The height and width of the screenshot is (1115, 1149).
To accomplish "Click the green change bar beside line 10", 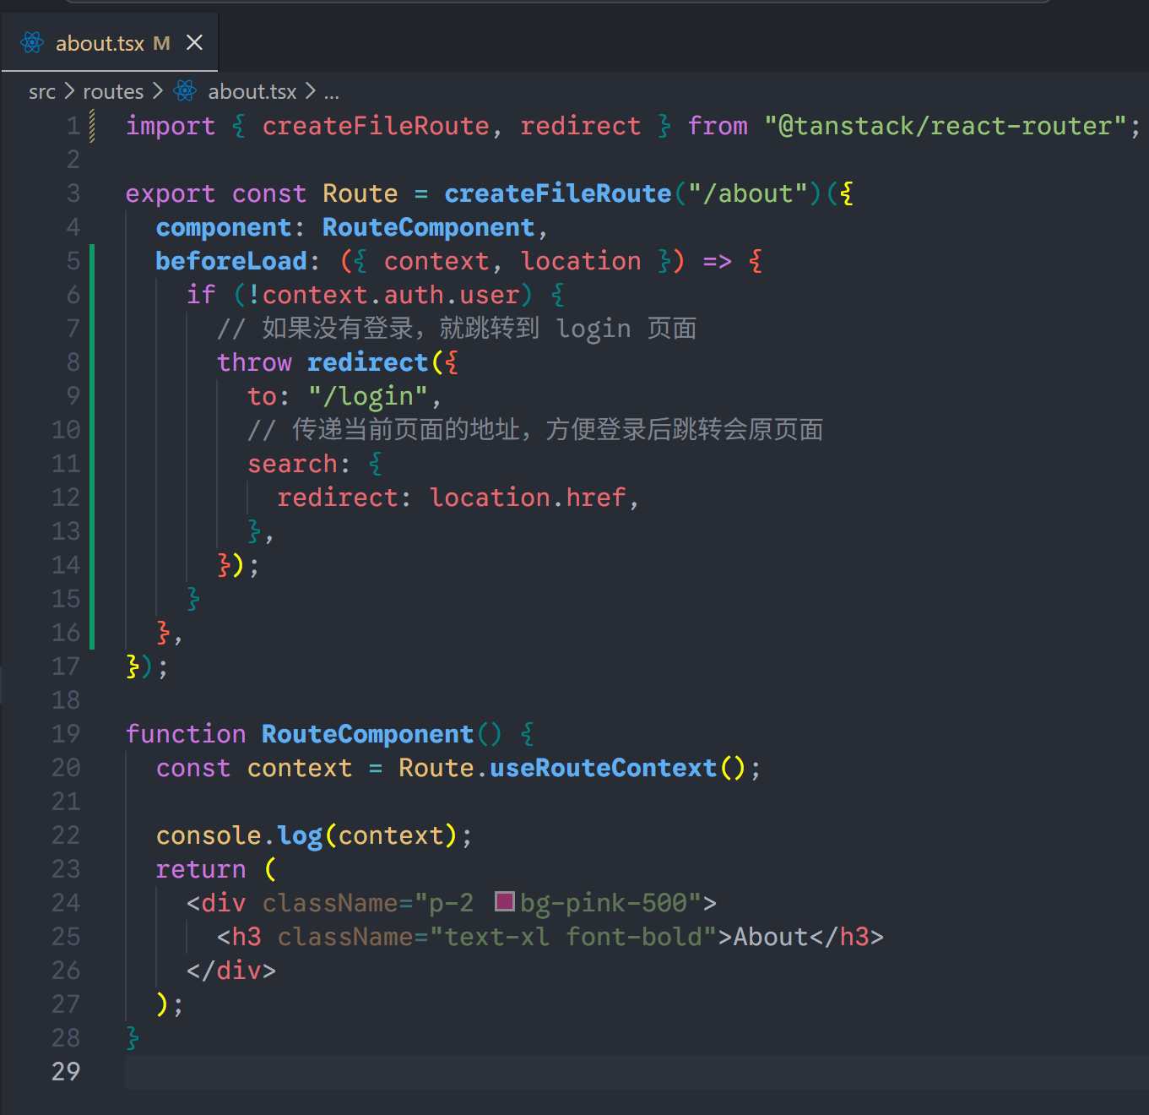I will [92, 429].
